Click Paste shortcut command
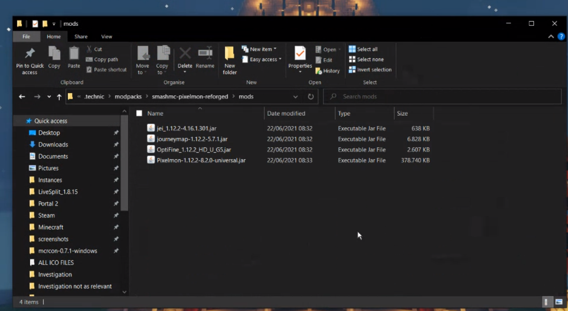 tap(106, 70)
